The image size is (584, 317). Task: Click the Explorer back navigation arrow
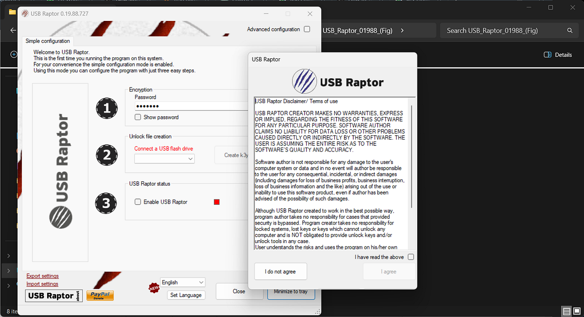click(x=13, y=30)
